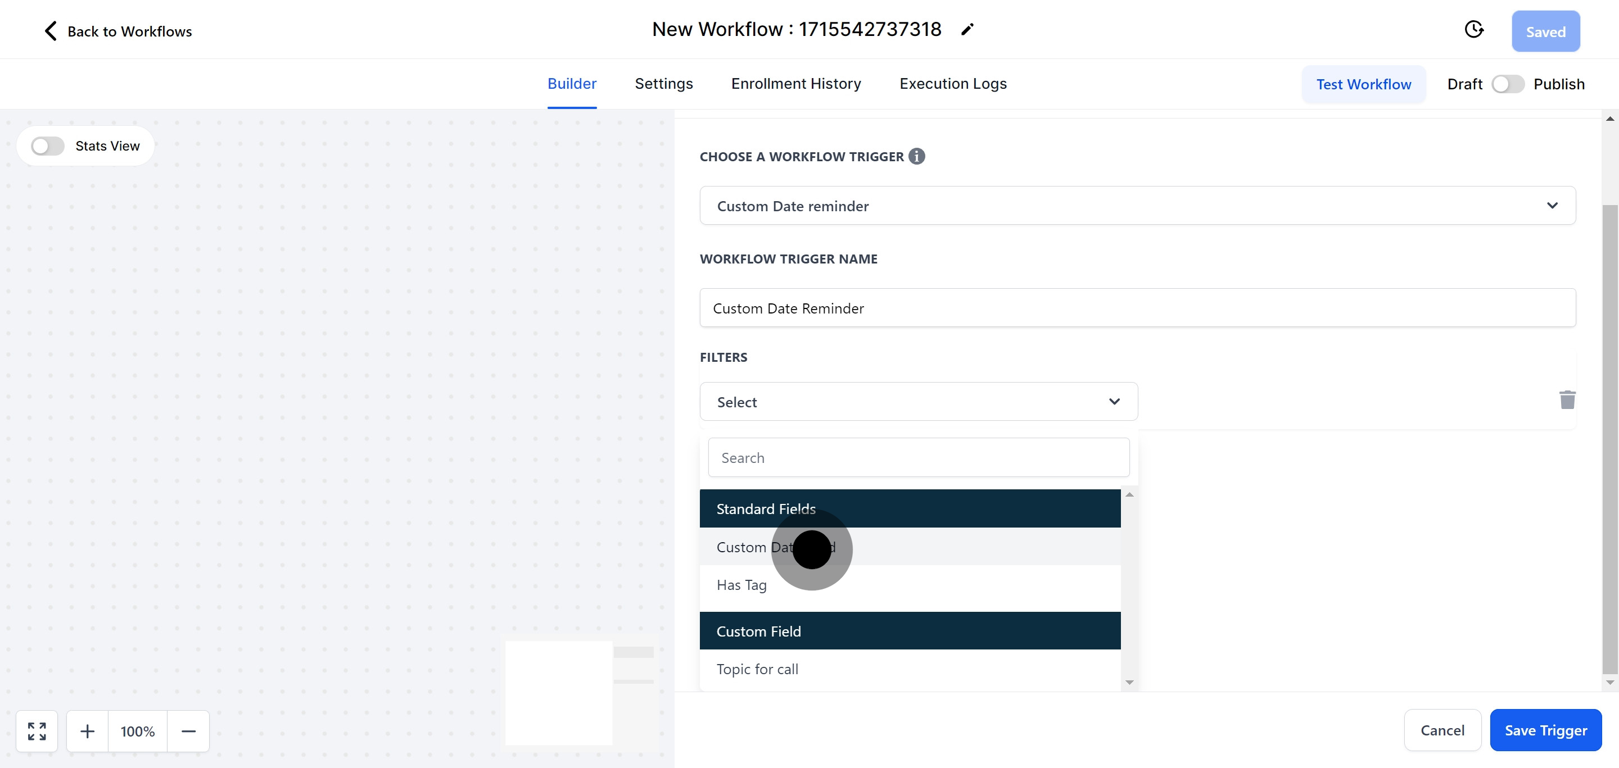
Task: Switch to the Settings tab
Action: [x=664, y=84]
